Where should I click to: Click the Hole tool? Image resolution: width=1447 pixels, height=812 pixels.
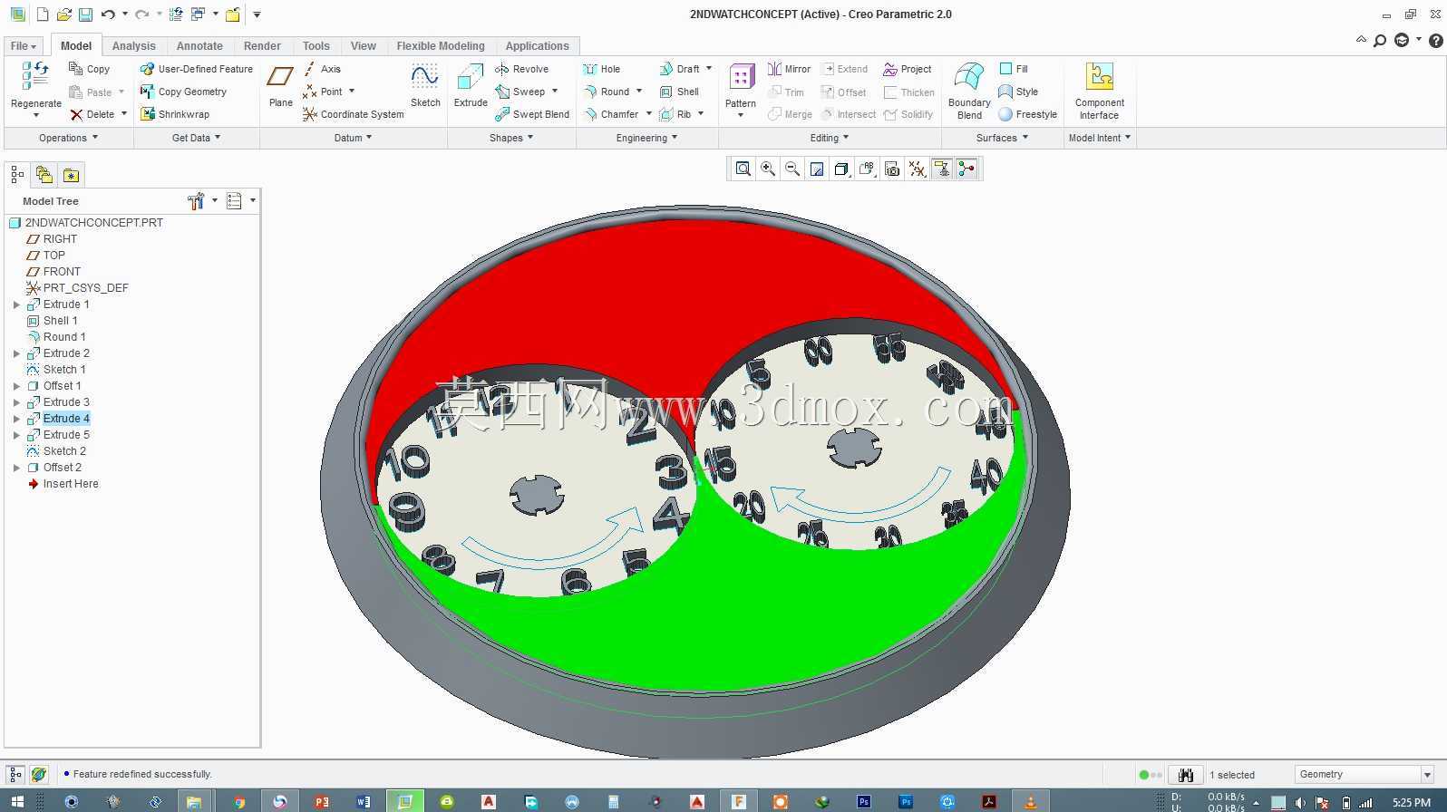(602, 69)
